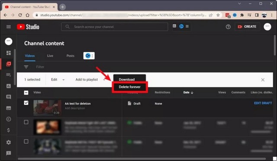Open Comments in the left sidebar

(9, 97)
